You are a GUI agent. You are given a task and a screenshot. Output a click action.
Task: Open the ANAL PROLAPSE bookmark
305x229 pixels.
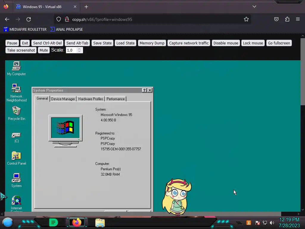pyautogui.click(x=66, y=30)
